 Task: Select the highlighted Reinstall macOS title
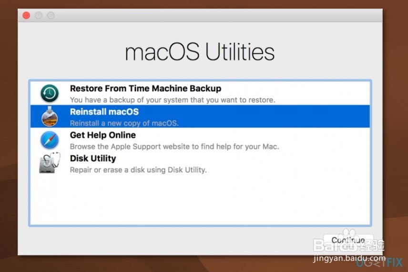[104, 112]
